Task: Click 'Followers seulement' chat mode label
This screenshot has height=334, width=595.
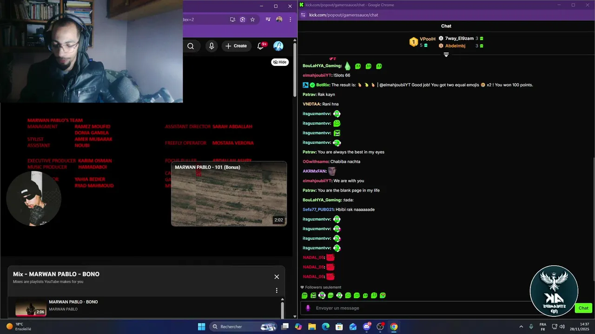Action: tap(323, 287)
